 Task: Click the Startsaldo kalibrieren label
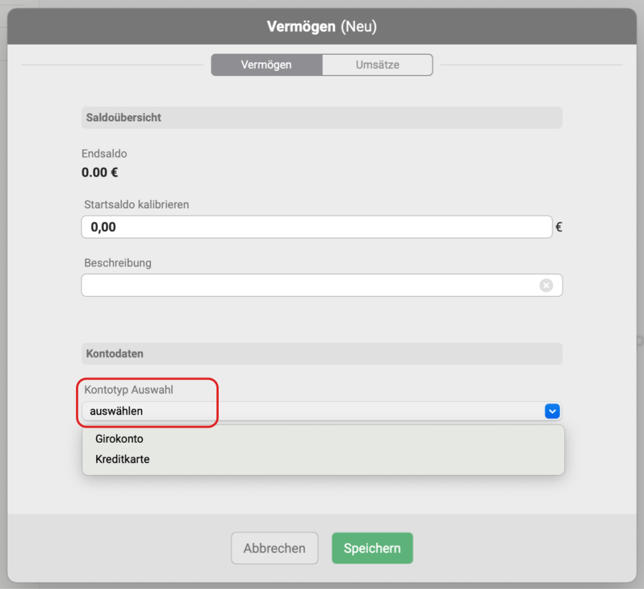click(136, 205)
